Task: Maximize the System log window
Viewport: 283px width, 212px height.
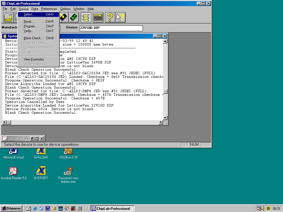Action: (x=159, y=36)
